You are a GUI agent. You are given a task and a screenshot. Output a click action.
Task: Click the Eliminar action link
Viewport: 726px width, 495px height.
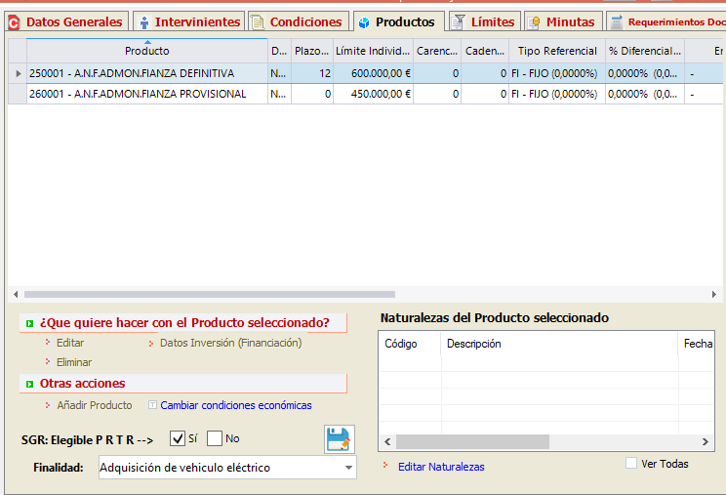(74, 362)
